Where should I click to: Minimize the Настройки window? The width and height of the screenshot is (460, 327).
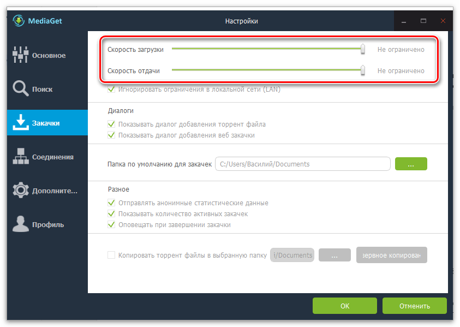[x=404, y=21]
